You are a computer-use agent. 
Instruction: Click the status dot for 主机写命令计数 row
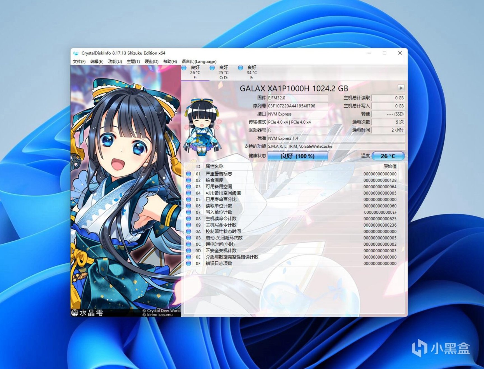tap(189, 225)
